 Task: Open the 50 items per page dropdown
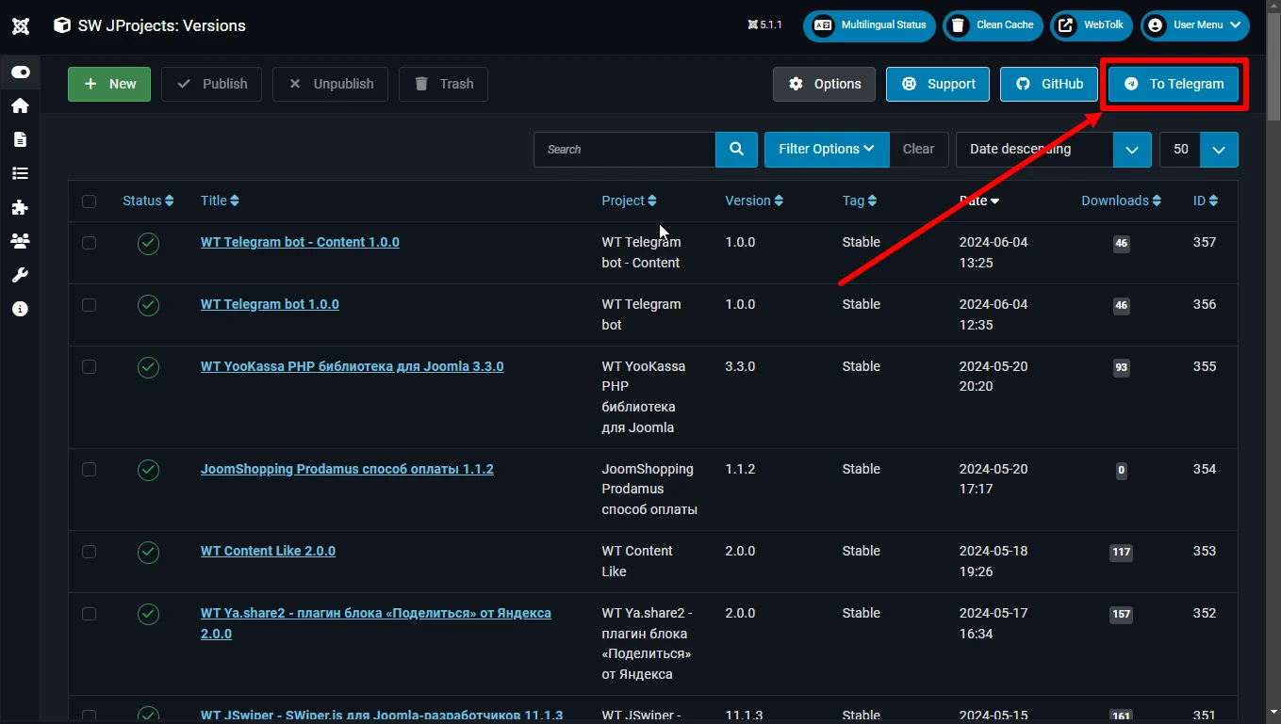pyautogui.click(x=1199, y=149)
